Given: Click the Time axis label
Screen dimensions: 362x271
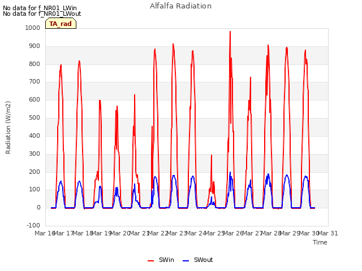Looking at the screenshot, I should 320,242.
